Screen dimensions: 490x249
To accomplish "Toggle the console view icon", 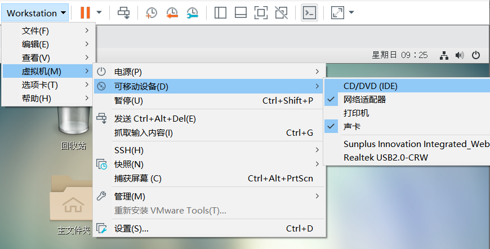I will tap(309, 13).
